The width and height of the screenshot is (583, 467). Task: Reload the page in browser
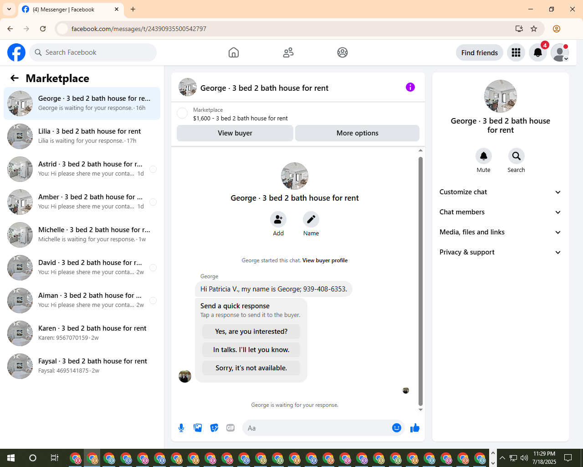click(x=43, y=29)
